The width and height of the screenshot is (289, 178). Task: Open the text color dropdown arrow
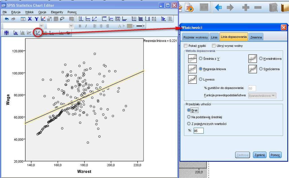124,26
